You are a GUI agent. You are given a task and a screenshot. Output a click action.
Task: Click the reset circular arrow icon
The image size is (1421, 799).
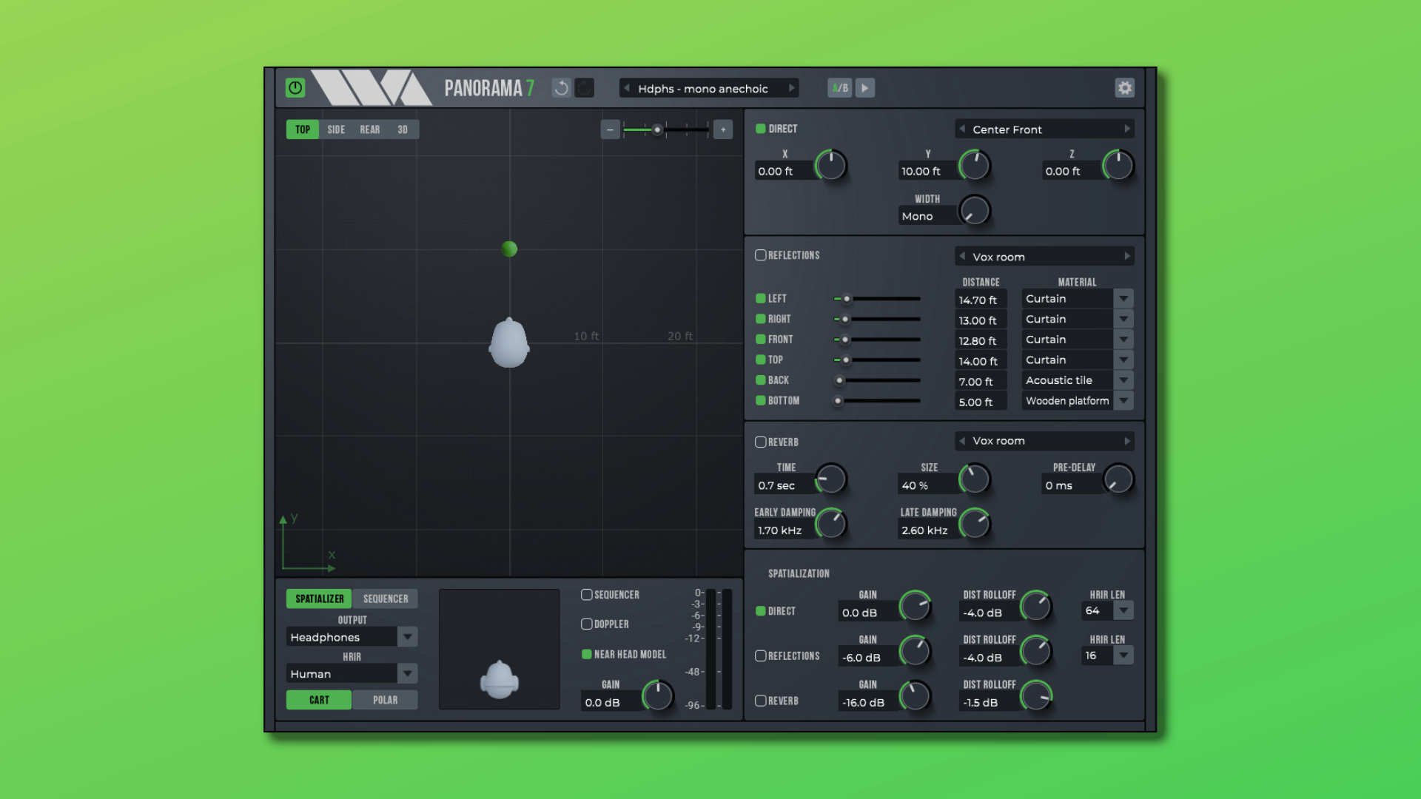[562, 88]
